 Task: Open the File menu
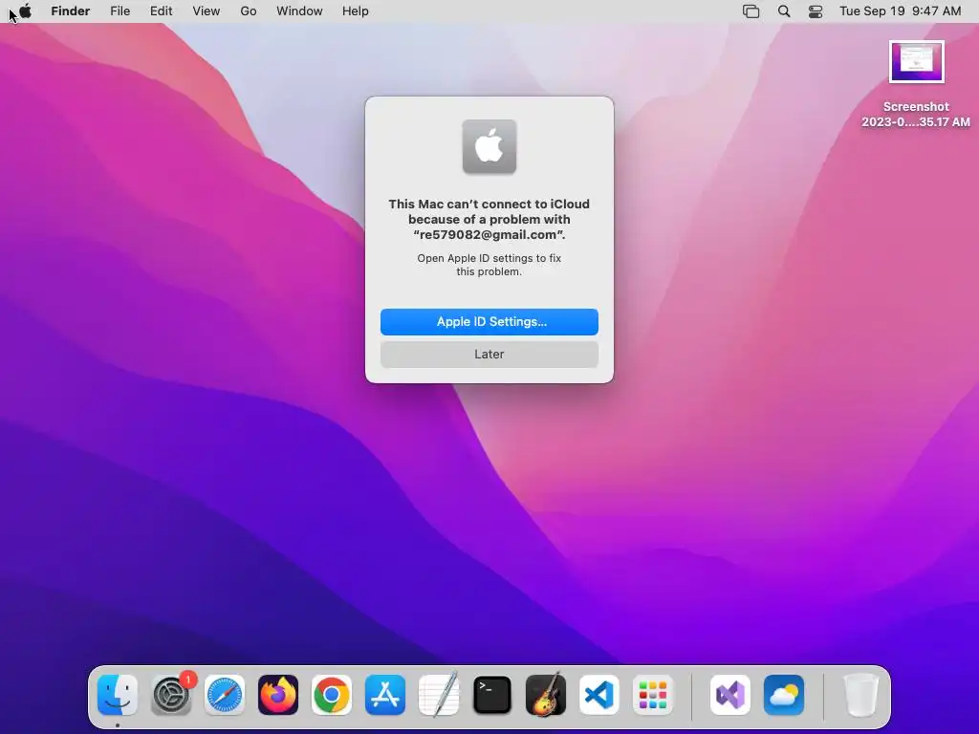tap(120, 11)
